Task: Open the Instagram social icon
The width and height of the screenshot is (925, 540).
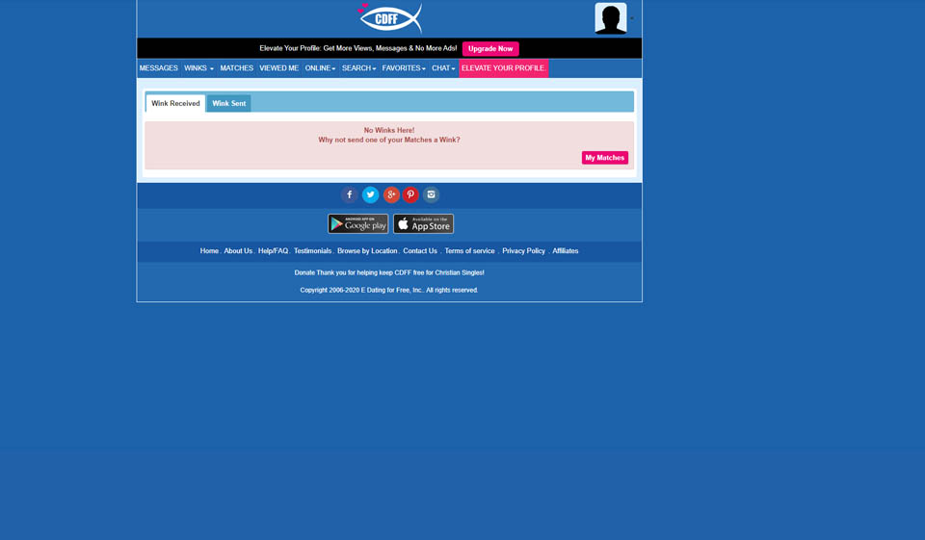Action: [x=431, y=194]
